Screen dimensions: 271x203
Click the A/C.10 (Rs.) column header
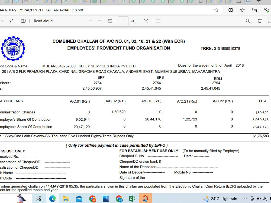point(151,101)
